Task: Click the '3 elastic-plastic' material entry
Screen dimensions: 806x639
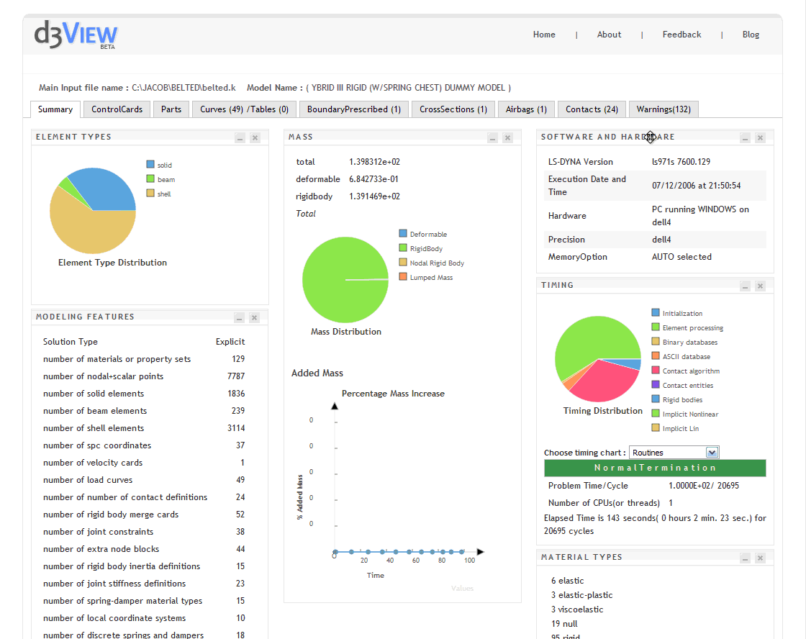Action: click(582, 595)
